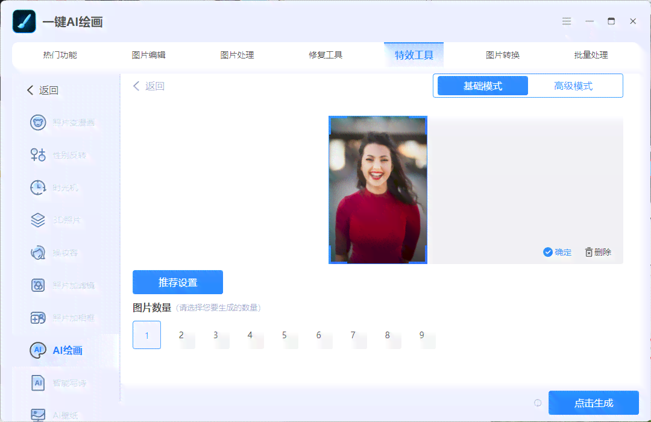Viewport: 651px width, 422px height.
Task: Click the trash icon beside 删除
Action: click(589, 252)
